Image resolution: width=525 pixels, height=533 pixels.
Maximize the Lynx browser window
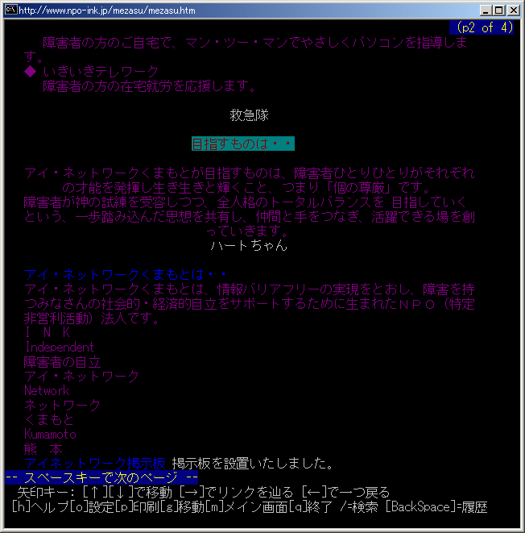click(499, 10)
